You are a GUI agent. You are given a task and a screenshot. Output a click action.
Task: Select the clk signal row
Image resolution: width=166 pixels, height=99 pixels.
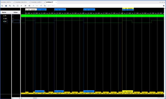click(x=6, y=16)
